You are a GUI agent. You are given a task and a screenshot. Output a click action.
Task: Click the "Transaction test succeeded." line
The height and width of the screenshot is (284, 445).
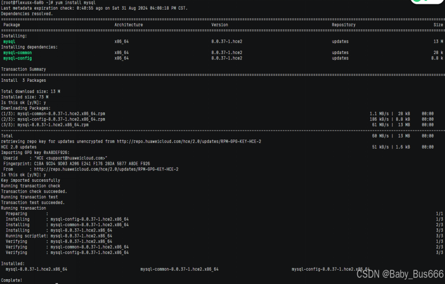tap(33, 202)
